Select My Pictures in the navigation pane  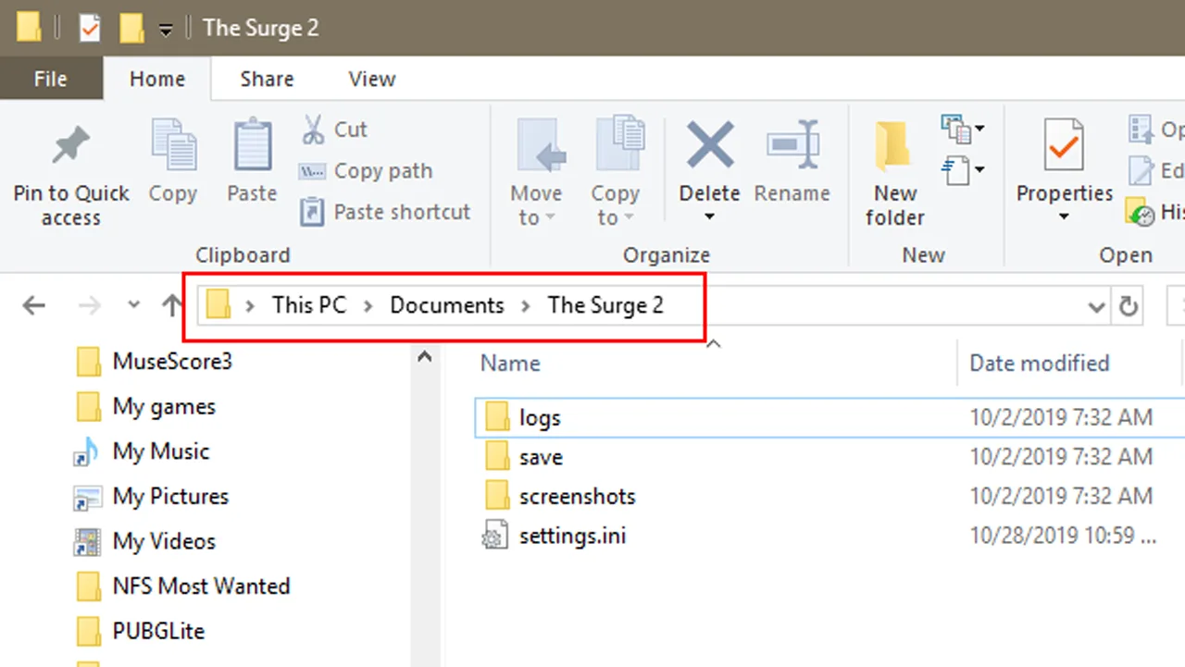(170, 496)
